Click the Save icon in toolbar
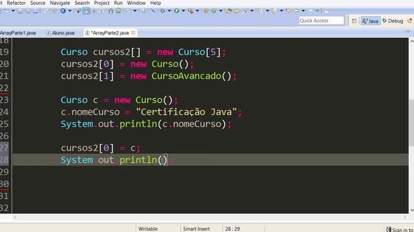Image resolution: width=414 pixels, height=232 pixels. pos(20,11)
